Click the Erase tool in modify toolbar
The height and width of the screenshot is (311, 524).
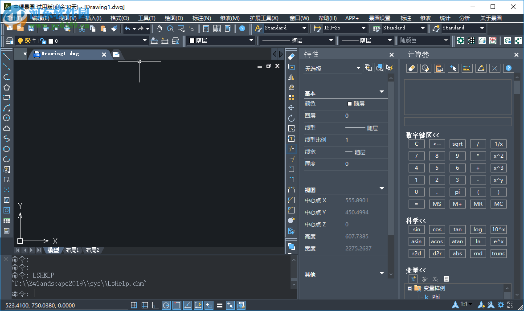(291, 57)
